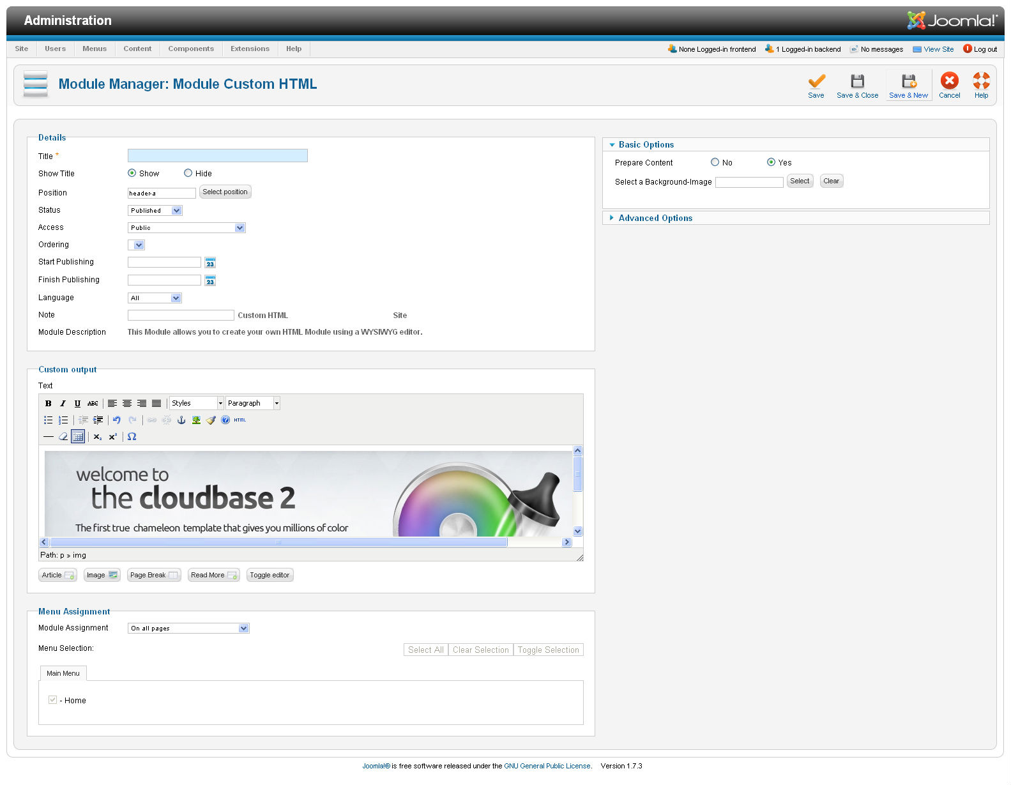Insert a special character with Omega icon
1011x785 pixels.
(132, 437)
